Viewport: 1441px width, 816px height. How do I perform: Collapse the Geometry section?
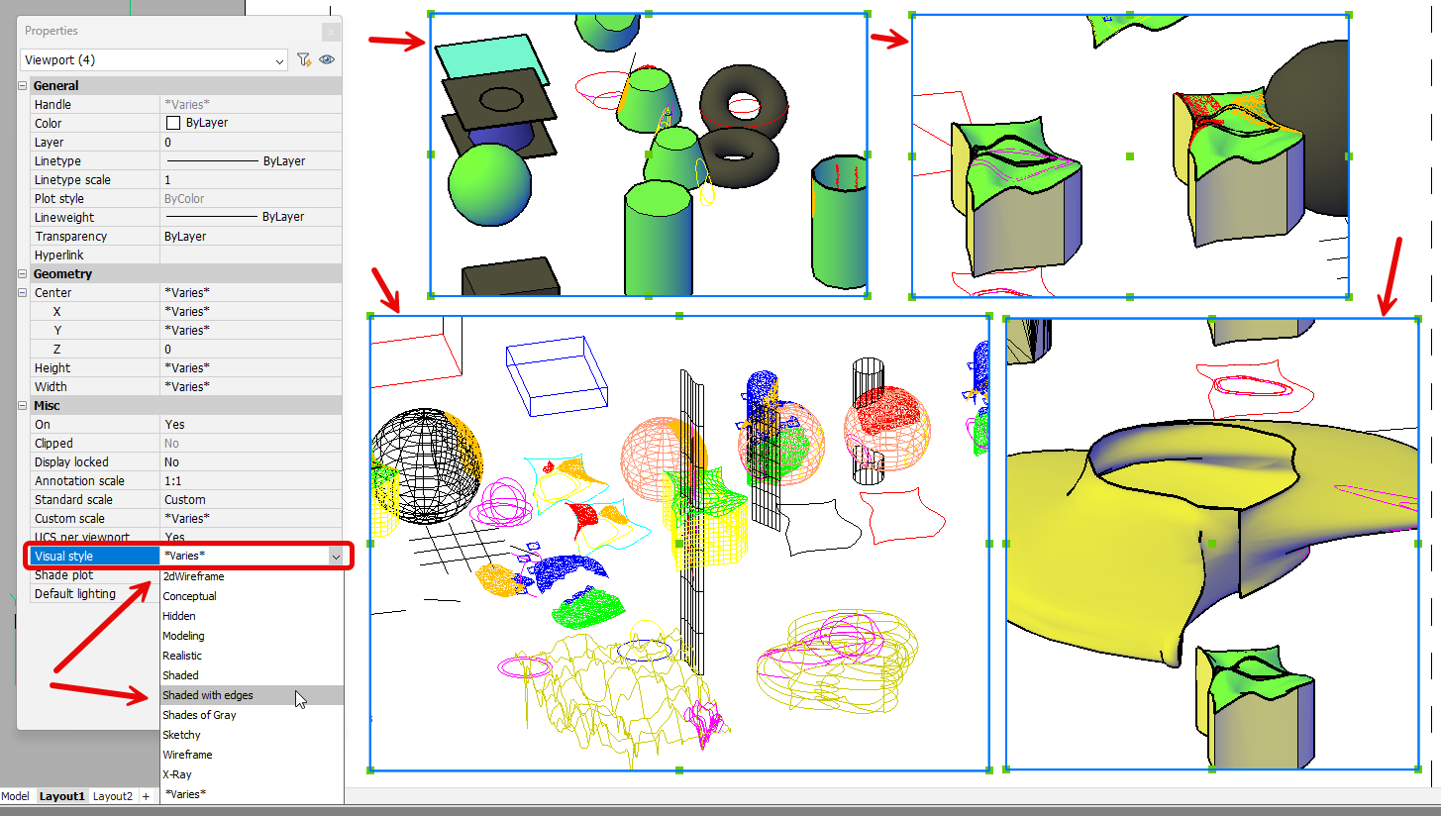point(23,274)
